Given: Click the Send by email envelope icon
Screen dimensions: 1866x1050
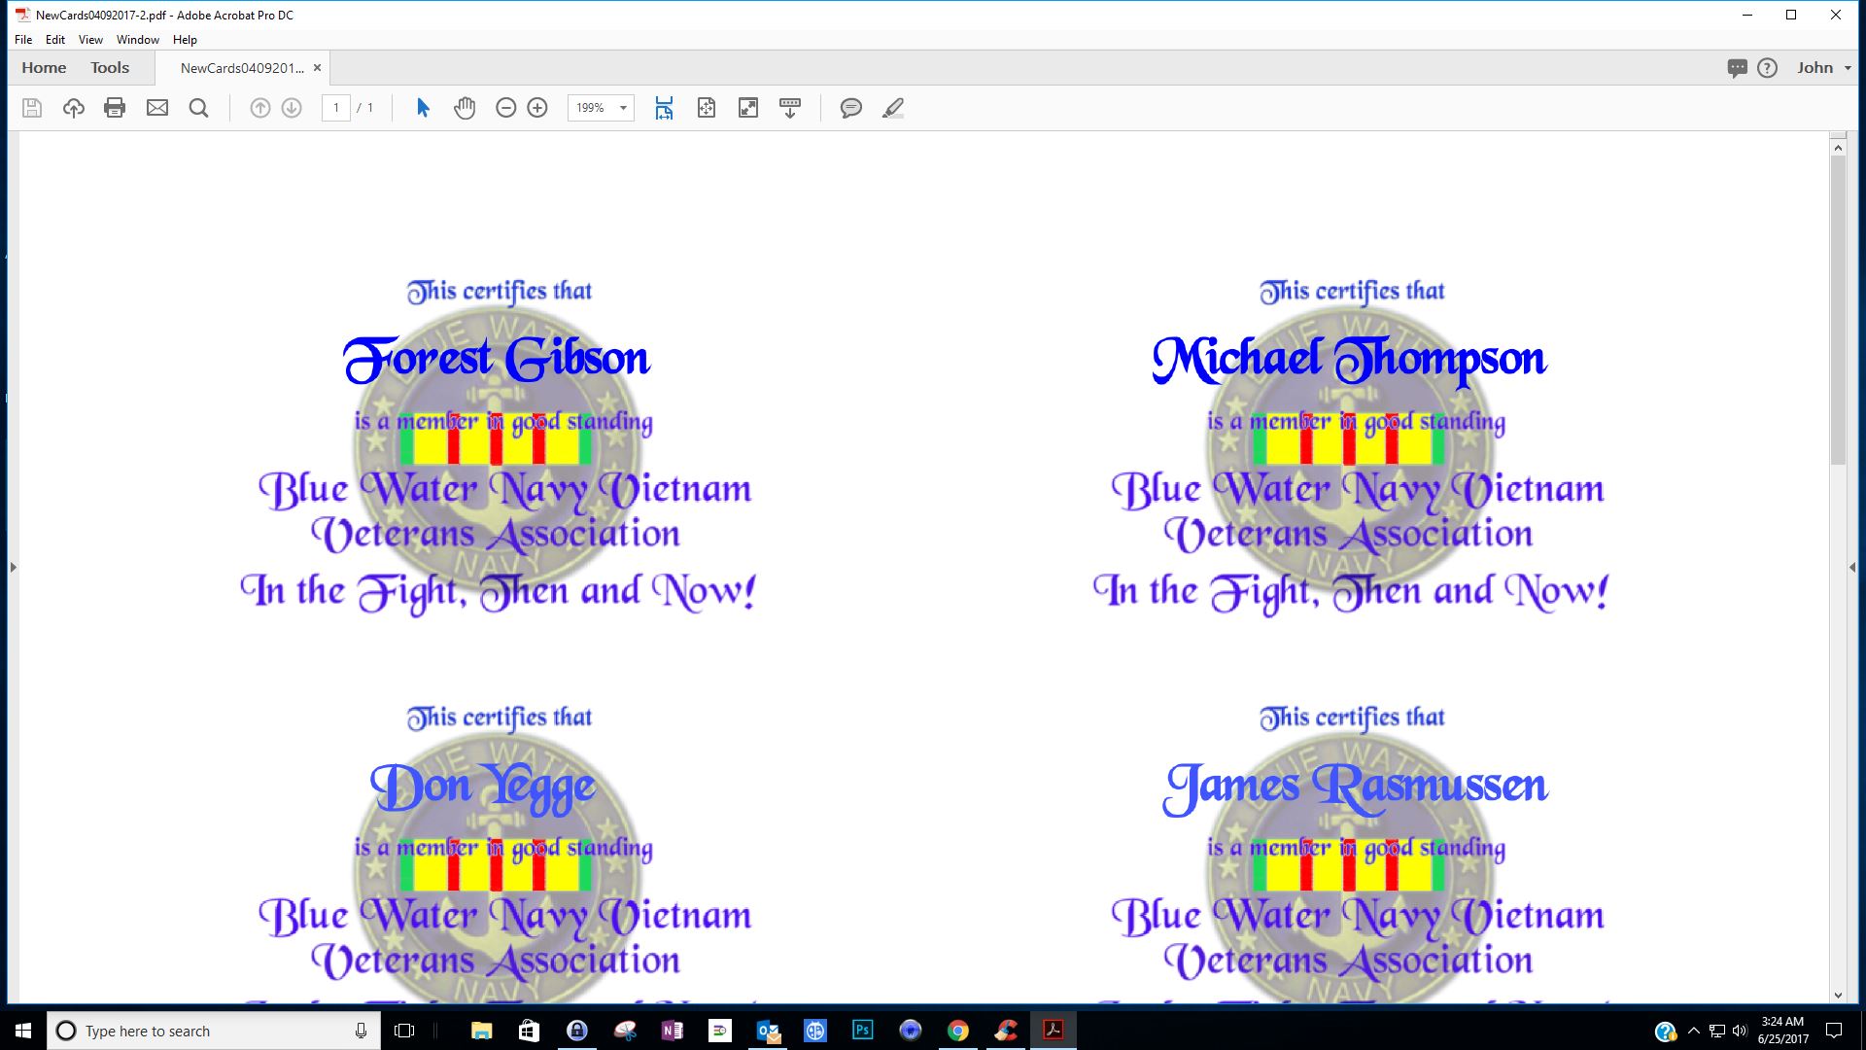Looking at the screenshot, I should pos(157,108).
